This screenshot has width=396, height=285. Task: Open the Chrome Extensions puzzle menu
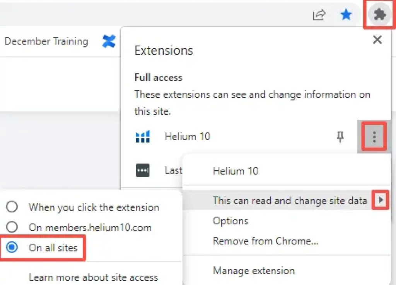click(379, 15)
